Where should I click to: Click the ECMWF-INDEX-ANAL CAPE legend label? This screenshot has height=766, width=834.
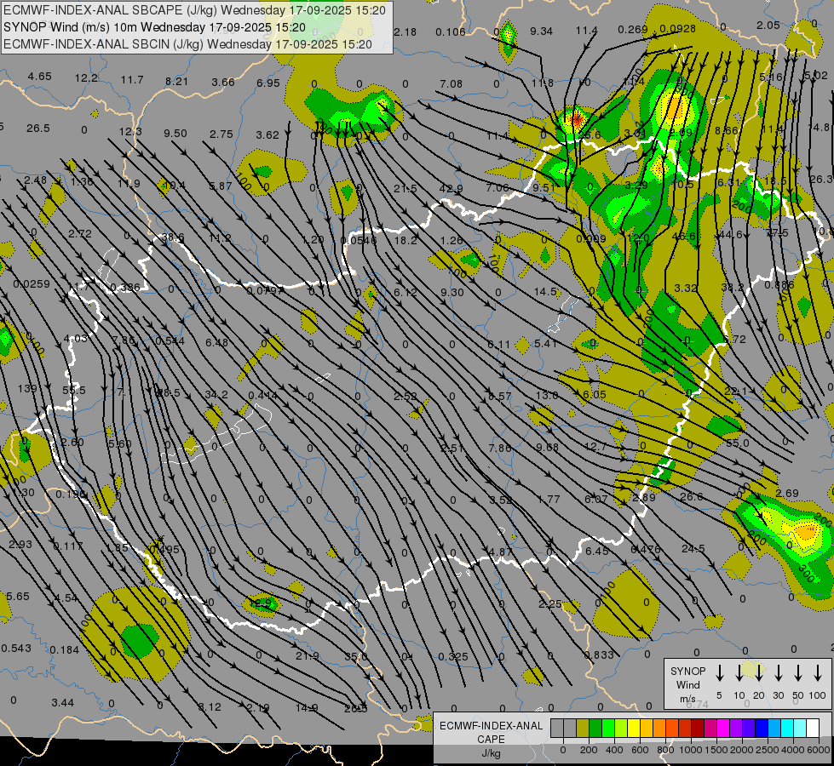(491, 732)
